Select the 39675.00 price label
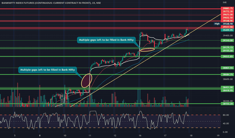Screen dimensions: 235x138 (x=227, y=15)
